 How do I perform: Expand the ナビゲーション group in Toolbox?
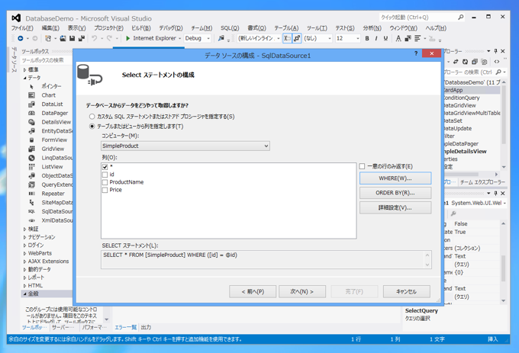click(25, 237)
